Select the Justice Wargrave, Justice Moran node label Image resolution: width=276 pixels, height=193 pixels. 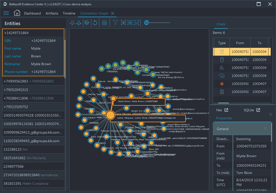(148, 118)
